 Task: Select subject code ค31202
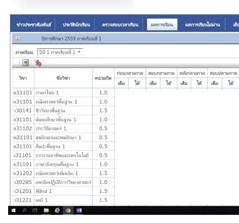point(23,173)
